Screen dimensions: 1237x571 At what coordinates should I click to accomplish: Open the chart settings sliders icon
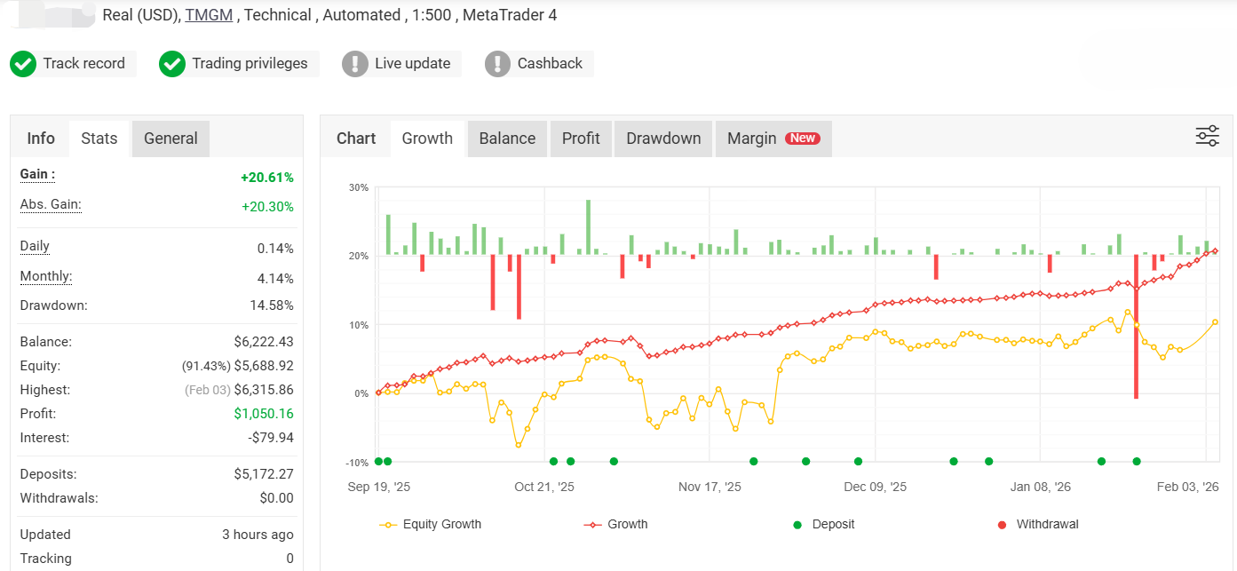[1207, 136]
